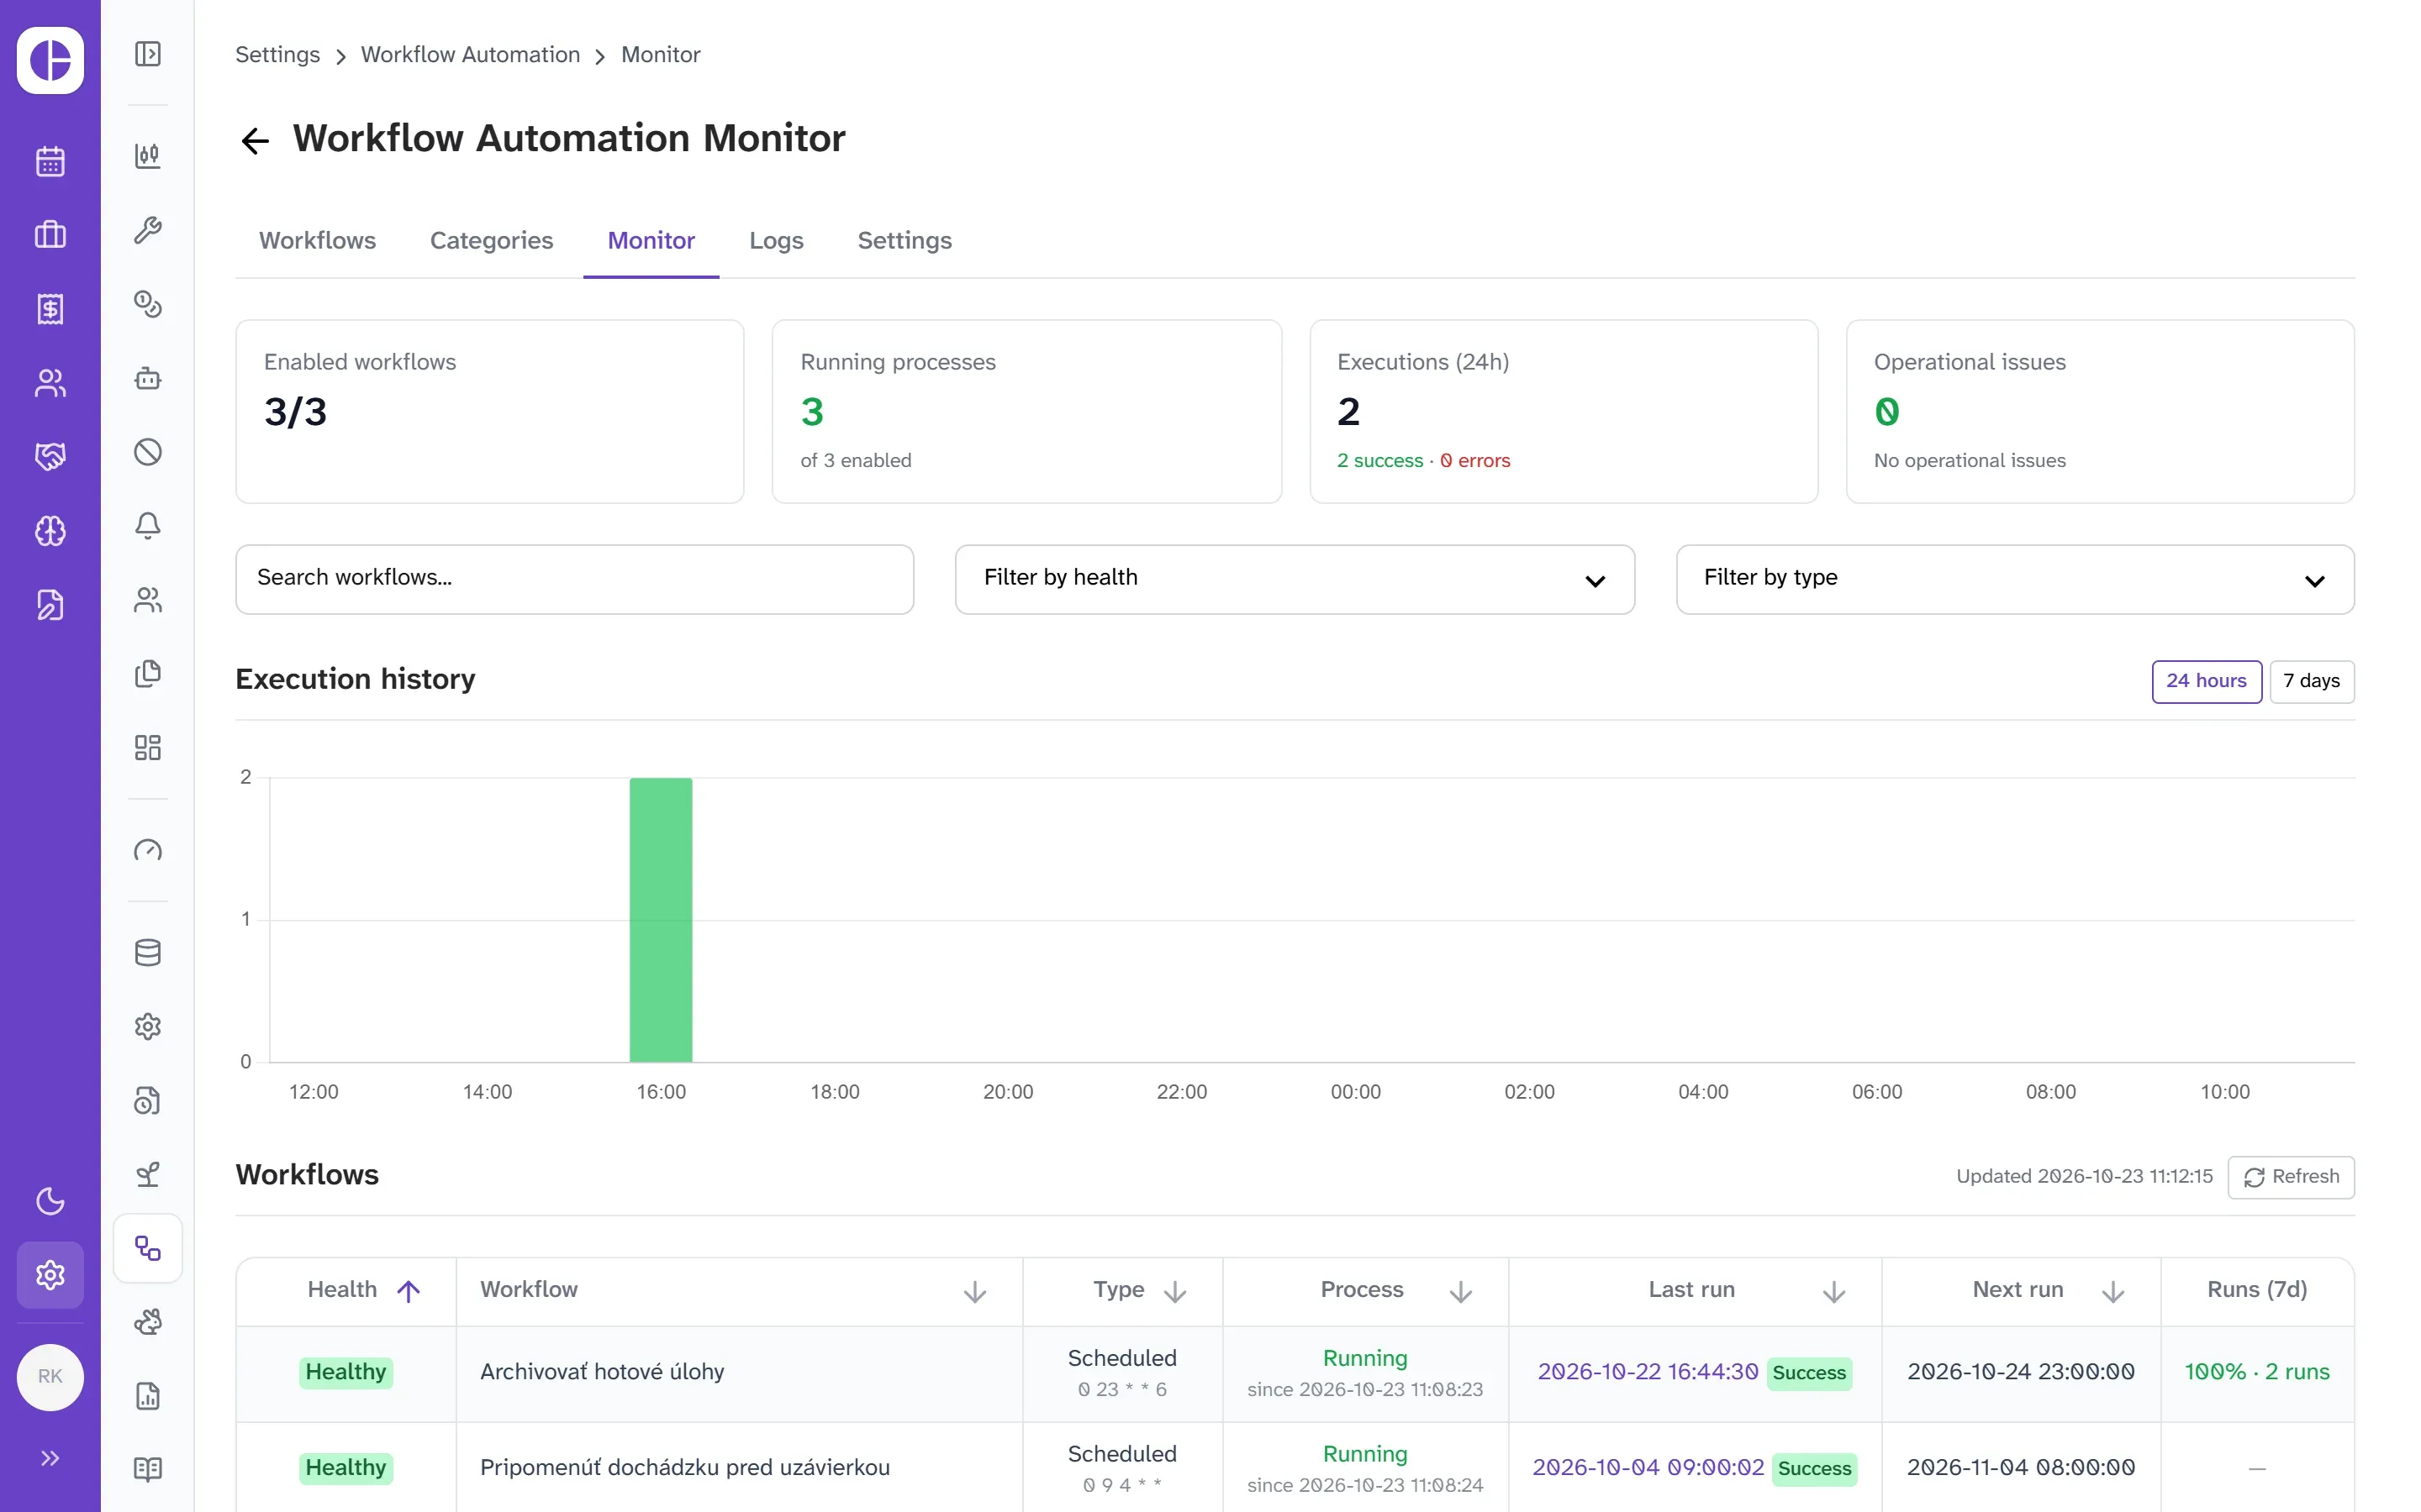Open the gauge speedometer icon
The height and width of the screenshot is (1512, 2421).
click(148, 851)
